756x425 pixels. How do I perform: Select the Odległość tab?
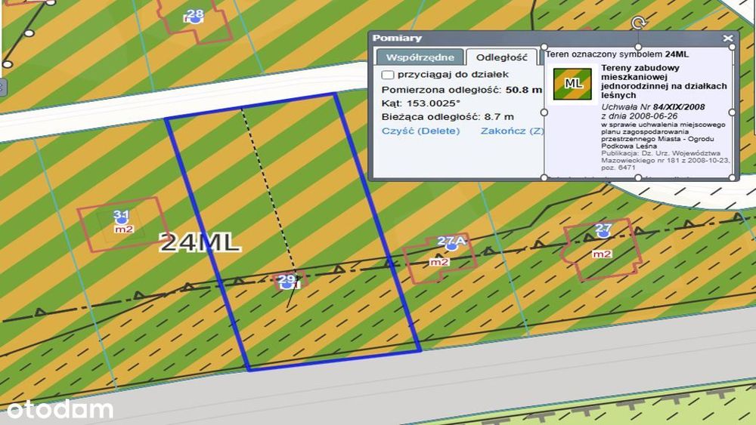point(501,57)
